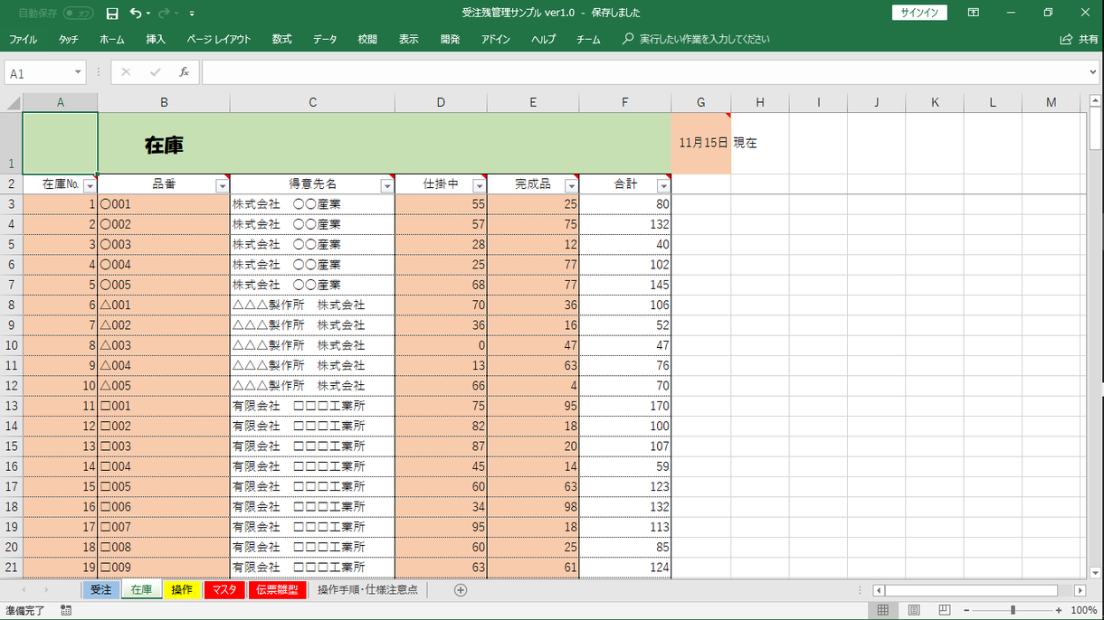Click the サインイン sign-in button
Viewport: 1104px width, 620px height.
click(919, 13)
